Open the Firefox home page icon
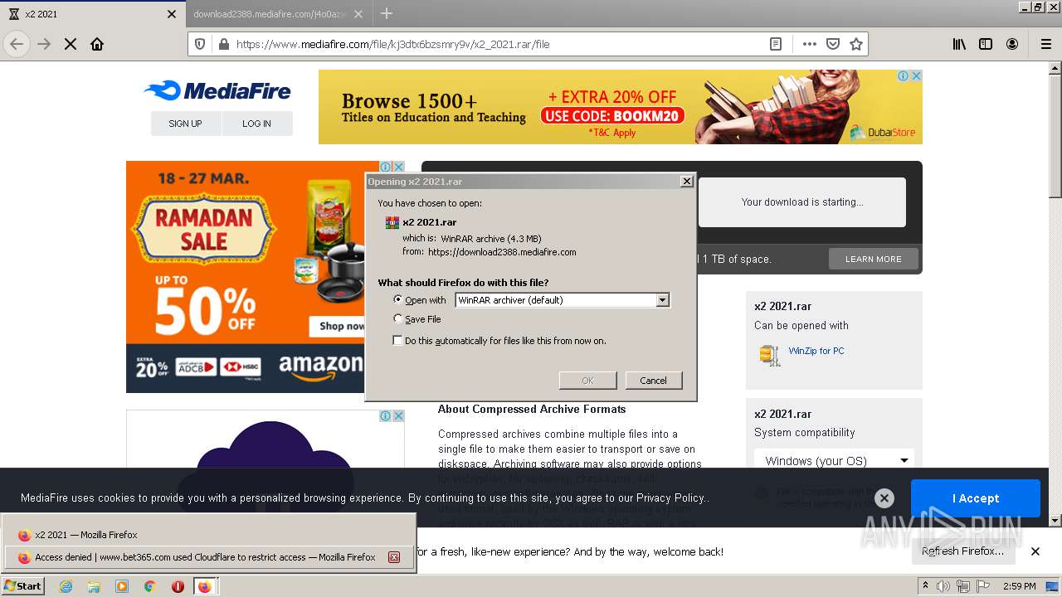The width and height of the screenshot is (1062, 597). 97,44
